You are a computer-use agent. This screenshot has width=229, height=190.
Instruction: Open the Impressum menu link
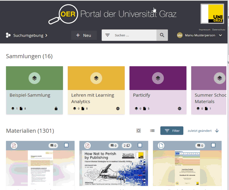pyautogui.click(x=204, y=30)
